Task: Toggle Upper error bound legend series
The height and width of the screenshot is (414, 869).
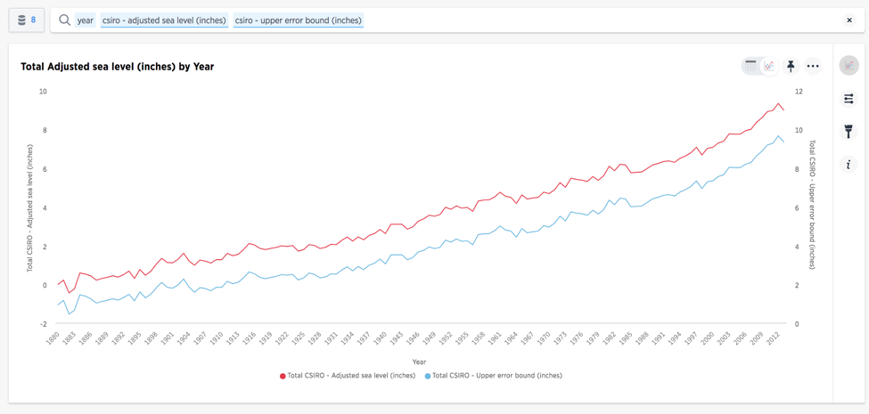Action: point(496,376)
